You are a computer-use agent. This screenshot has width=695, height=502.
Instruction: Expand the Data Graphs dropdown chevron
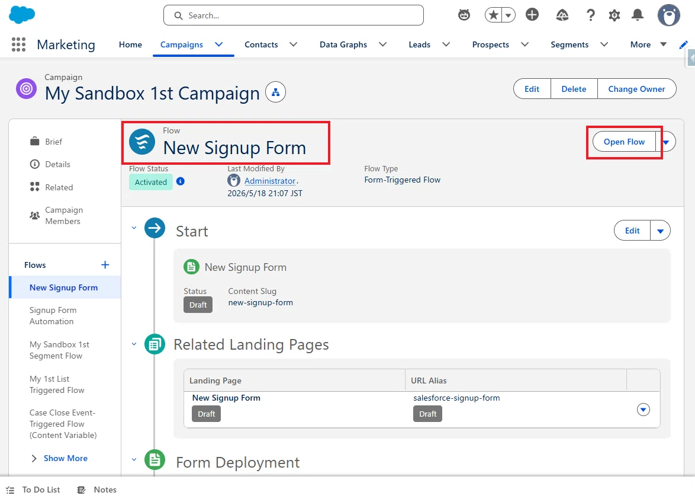383,44
